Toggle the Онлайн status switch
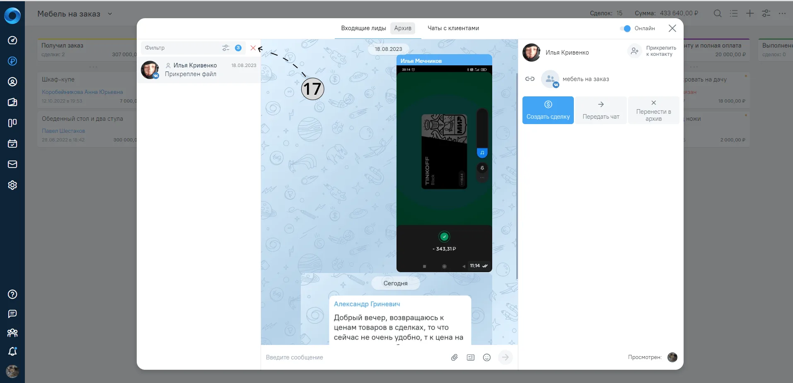 tap(625, 29)
